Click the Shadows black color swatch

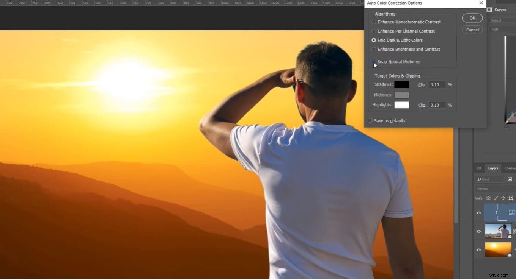pos(402,84)
